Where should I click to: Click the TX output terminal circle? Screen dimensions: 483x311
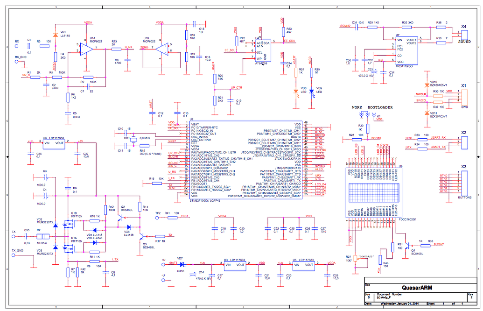(x=13, y=237)
